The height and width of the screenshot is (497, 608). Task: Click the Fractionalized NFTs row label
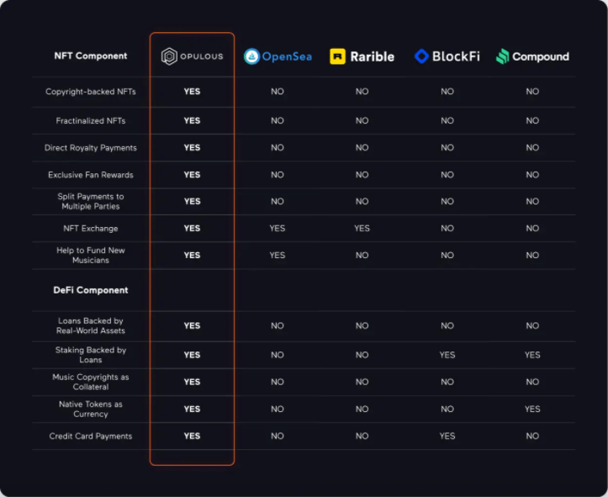91,121
